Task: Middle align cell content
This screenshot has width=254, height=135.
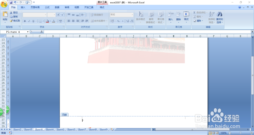Action: click(73, 15)
